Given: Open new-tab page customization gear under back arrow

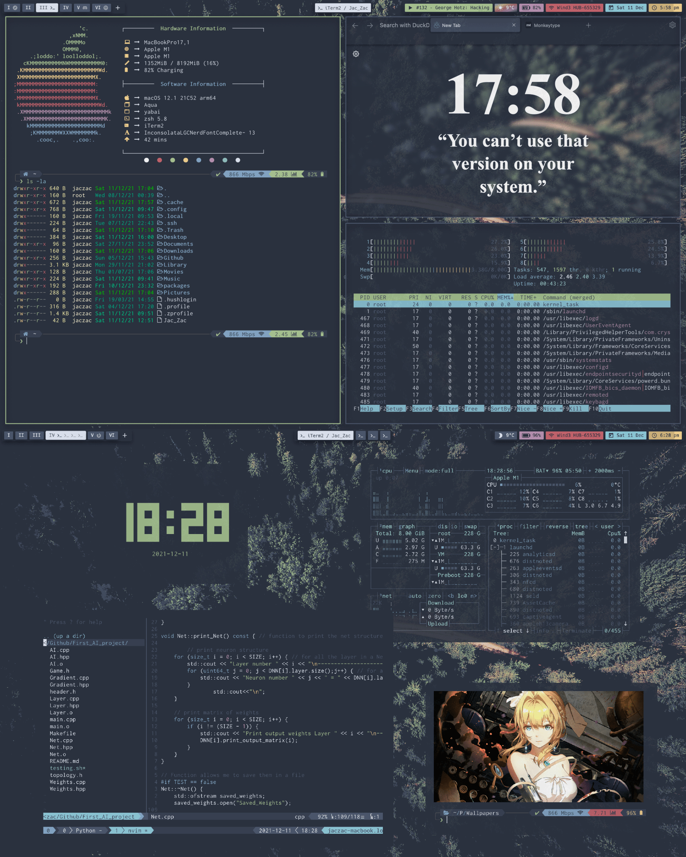Looking at the screenshot, I should pos(356,54).
